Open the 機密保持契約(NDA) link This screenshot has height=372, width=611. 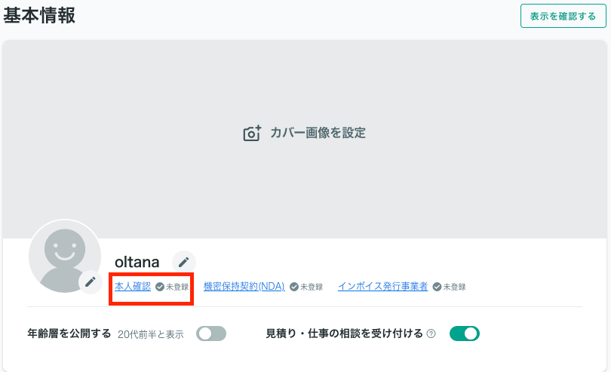coord(244,287)
